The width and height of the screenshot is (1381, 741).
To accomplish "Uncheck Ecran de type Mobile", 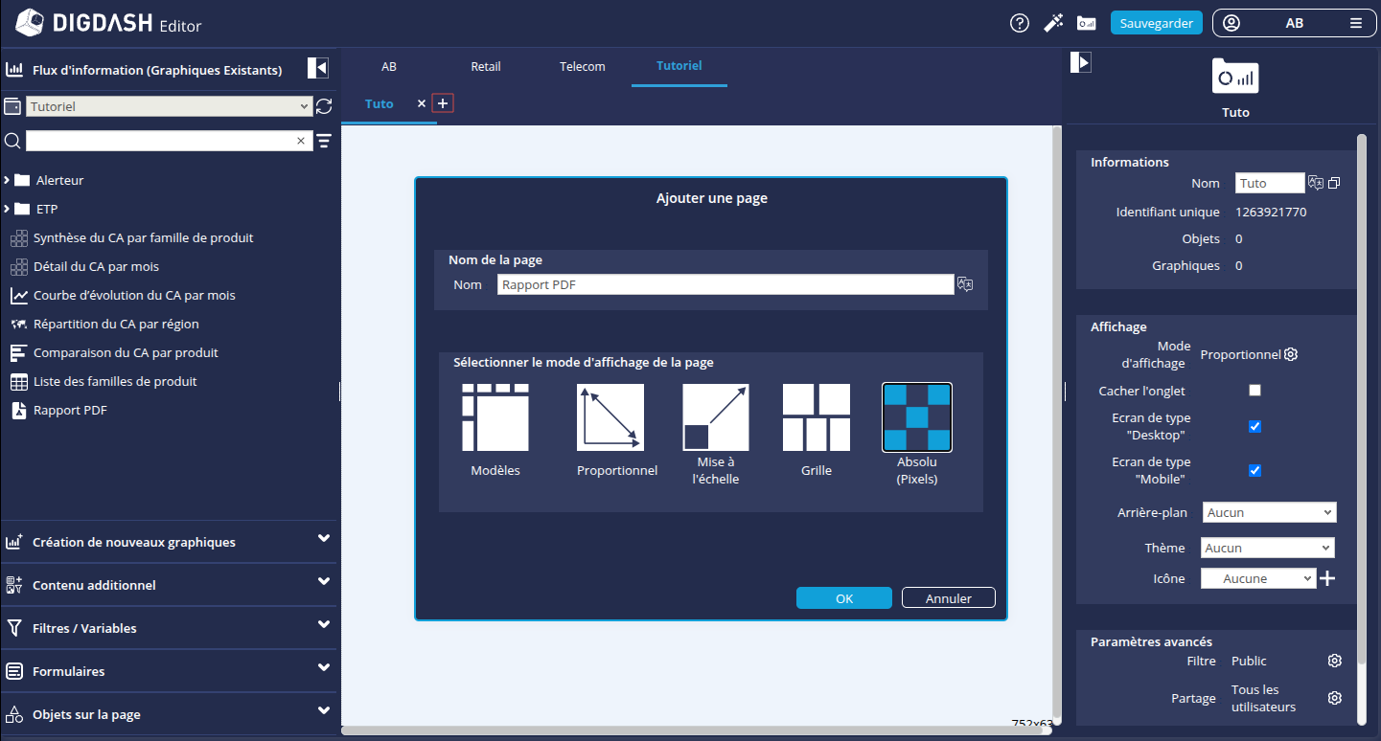I will coord(1254,470).
